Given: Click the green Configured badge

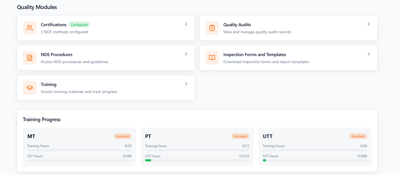Looking at the screenshot, I should point(79,25).
